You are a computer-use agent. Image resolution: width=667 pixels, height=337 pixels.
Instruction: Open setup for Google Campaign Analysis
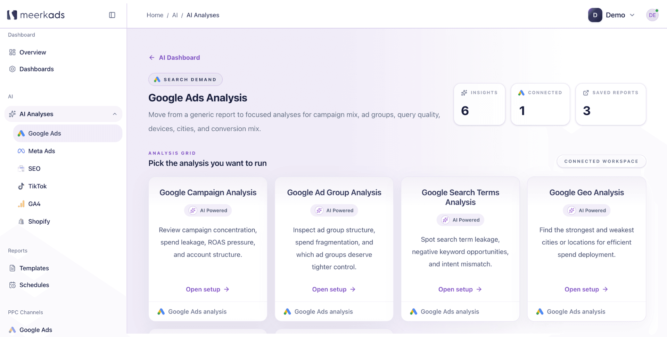click(208, 289)
